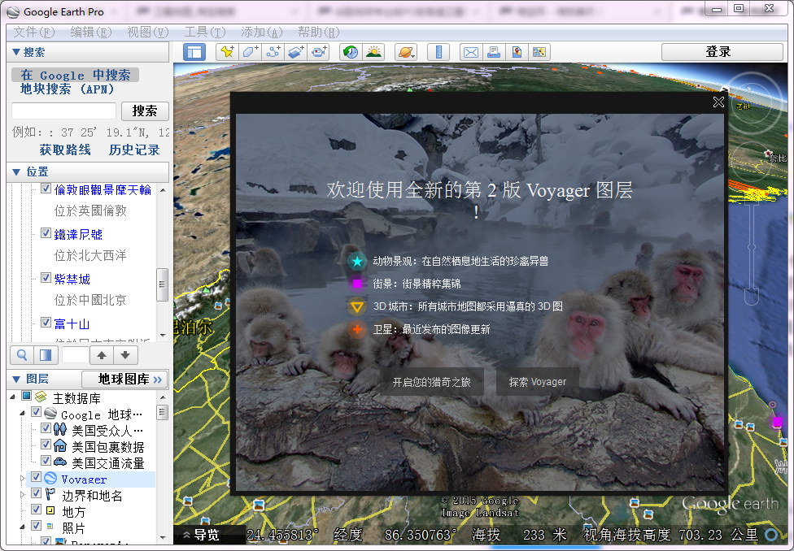This screenshot has width=794, height=551.
Task: Uncheck the 鐵達尼號 place checkbox
Action: [46, 232]
